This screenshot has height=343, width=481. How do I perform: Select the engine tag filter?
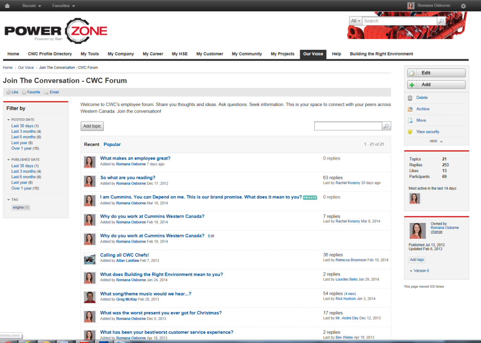(x=21, y=207)
